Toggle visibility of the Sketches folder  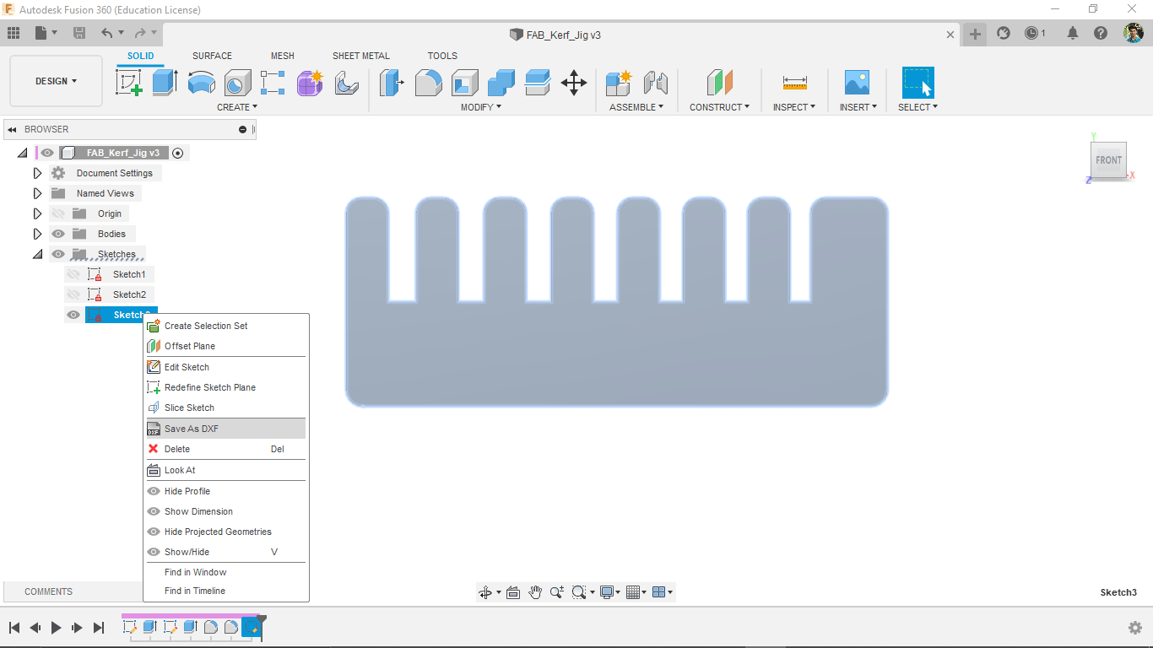(58, 254)
